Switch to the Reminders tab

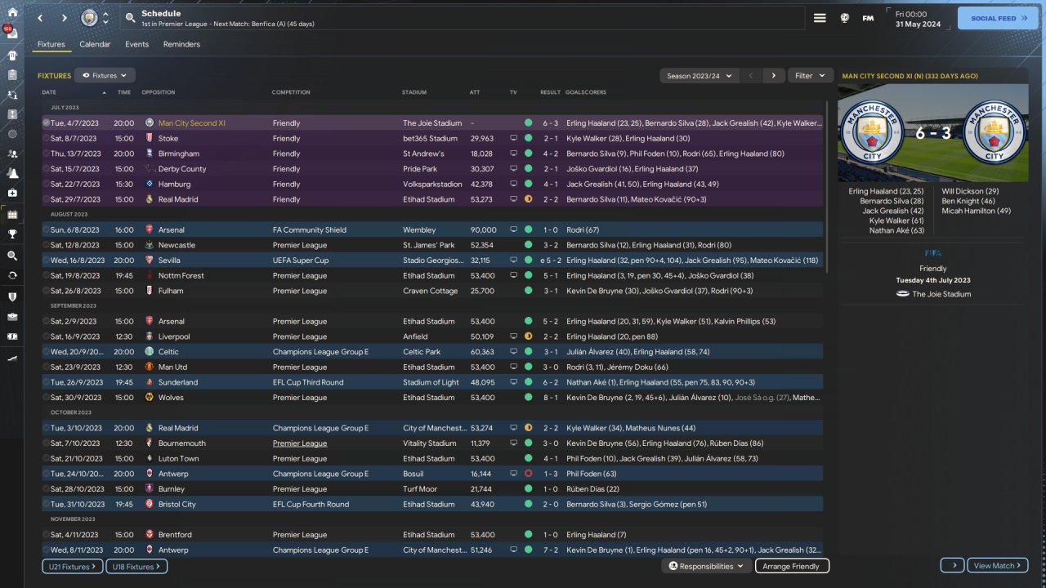[x=181, y=44]
